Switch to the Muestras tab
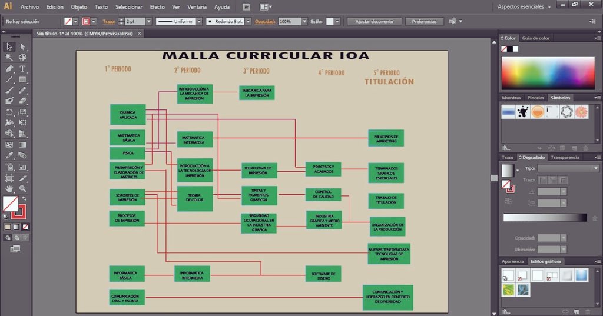The width and height of the screenshot is (603, 316). click(x=511, y=98)
